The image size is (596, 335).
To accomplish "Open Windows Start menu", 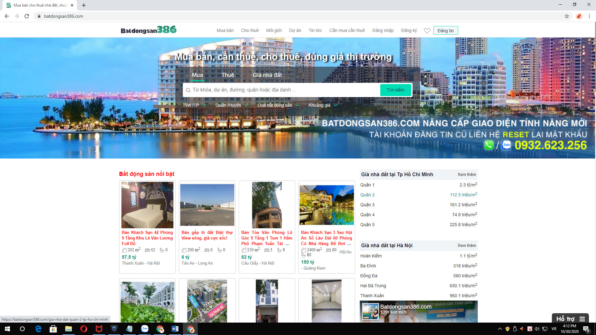I will click(x=7, y=329).
